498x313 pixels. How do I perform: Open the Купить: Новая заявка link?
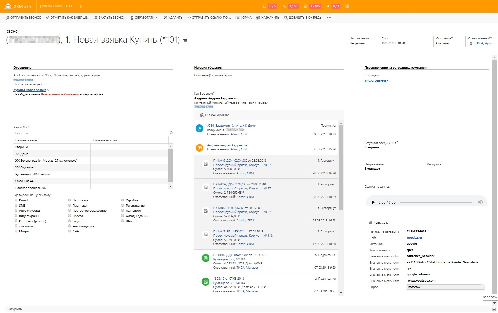(x=30, y=90)
